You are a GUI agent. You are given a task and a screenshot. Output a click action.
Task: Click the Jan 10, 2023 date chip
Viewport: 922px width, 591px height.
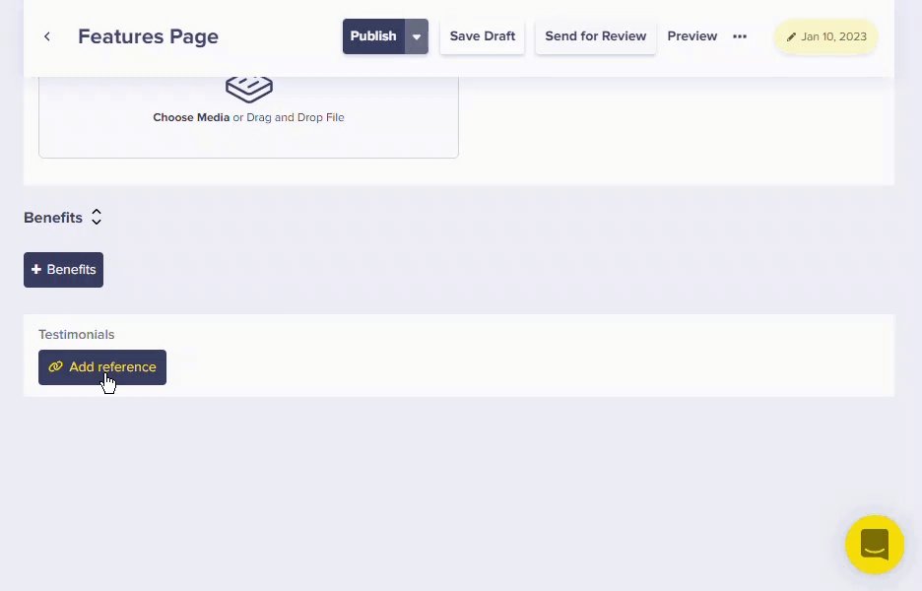pyautogui.click(x=833, y=37)
